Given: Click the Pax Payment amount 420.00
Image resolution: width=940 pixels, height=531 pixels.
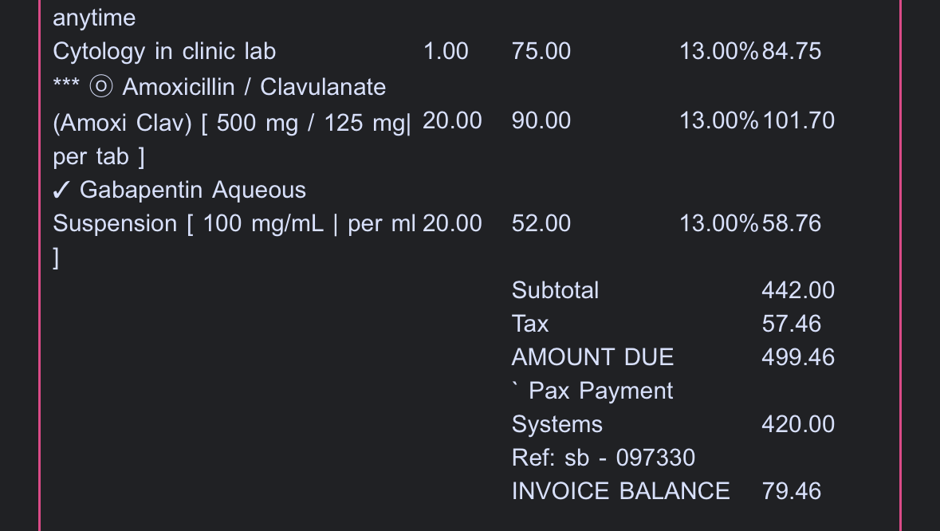Looking at the screenshot, I should pos(798,424).
